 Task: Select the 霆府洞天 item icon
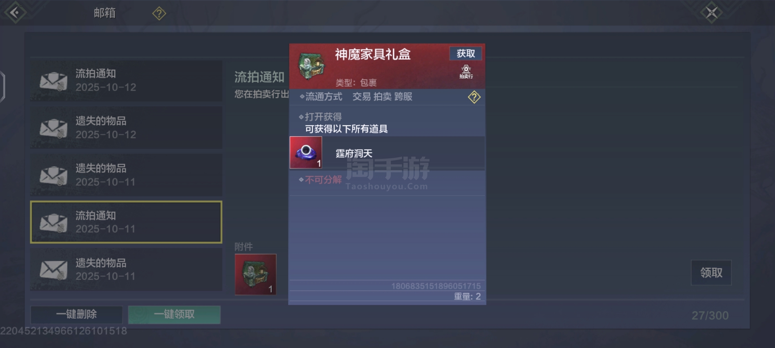coord(306,152)
